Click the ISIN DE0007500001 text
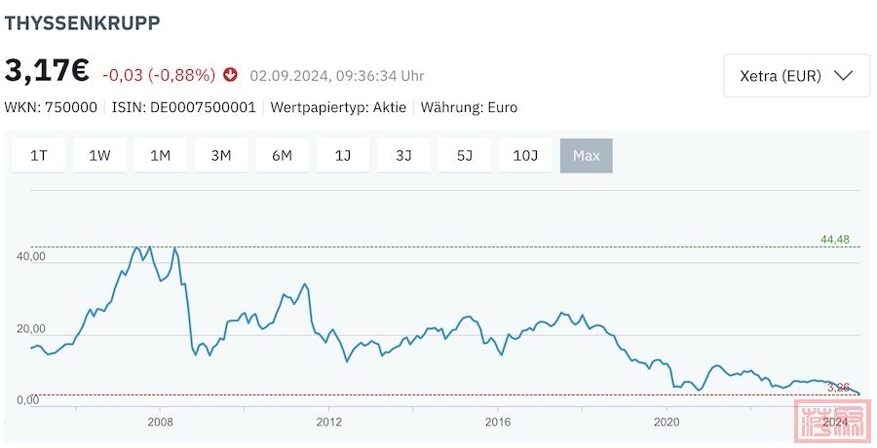Screen dimensions: 877x448 (184, 107)
